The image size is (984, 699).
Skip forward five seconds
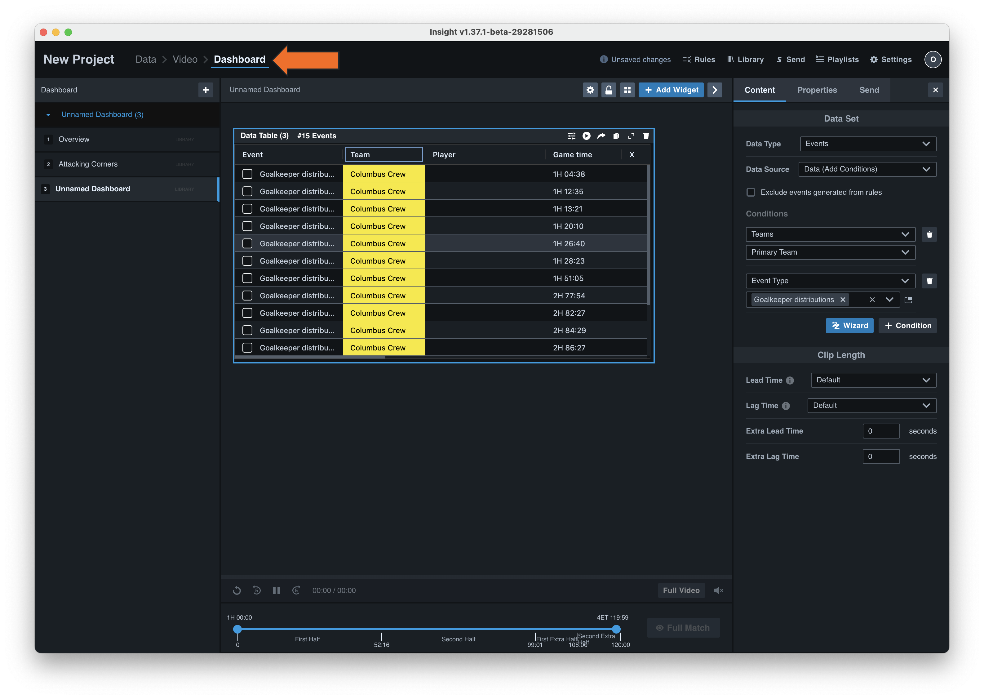(296, 590)
